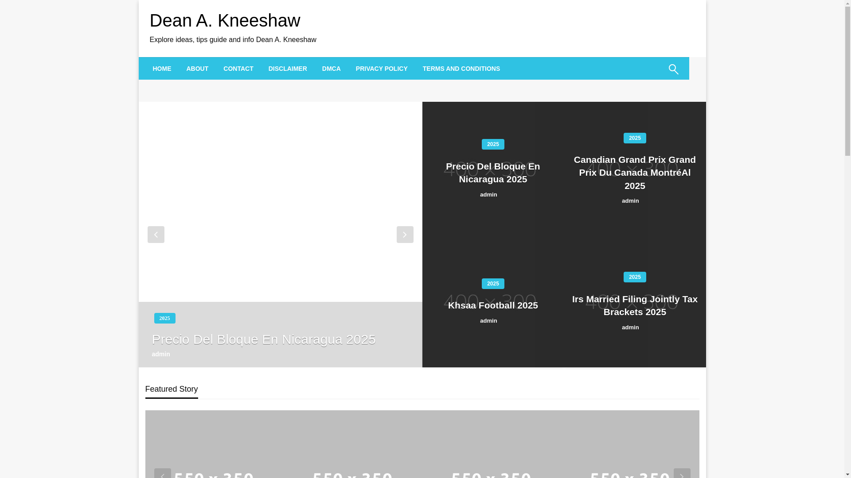Open Precio Del Bloque En Nicaragua 2025 grid article

(x=493, y=173)
